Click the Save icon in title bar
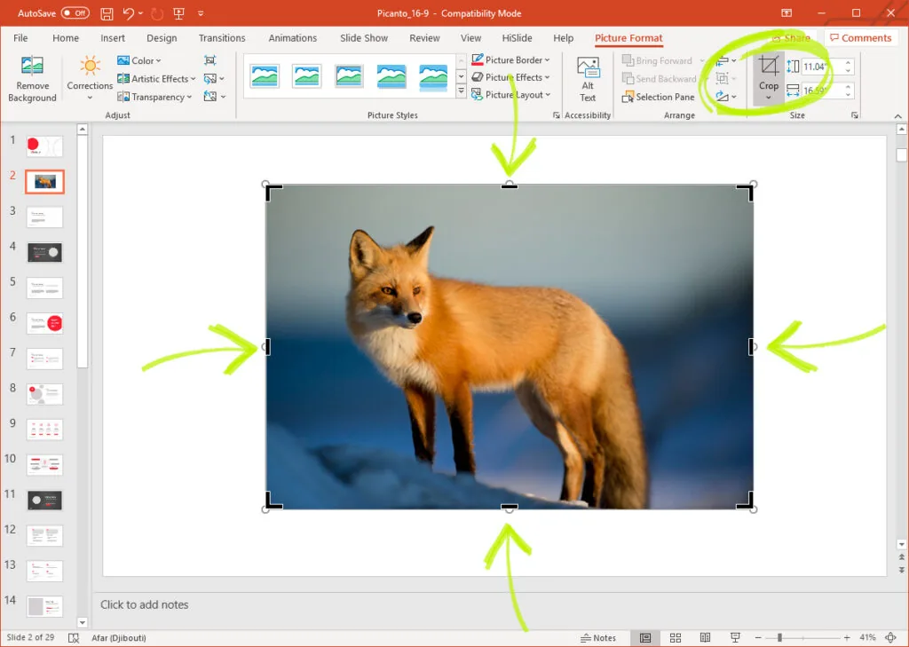The height and width of the screenshot is (647, 909). pyautogui.click(x=107, y=13)
